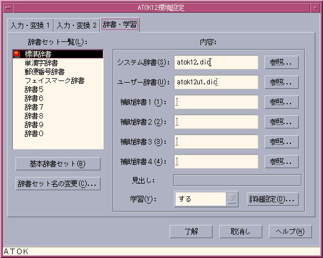Cancel with the 取消し button
The height and width of the screenshot is (258, 323).
(x=241, y=232)
